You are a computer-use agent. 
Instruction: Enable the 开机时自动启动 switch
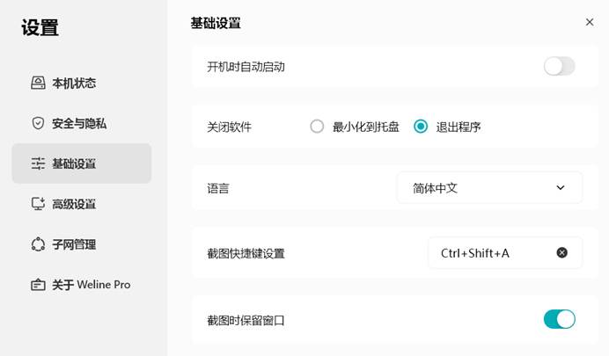point(560,66)
